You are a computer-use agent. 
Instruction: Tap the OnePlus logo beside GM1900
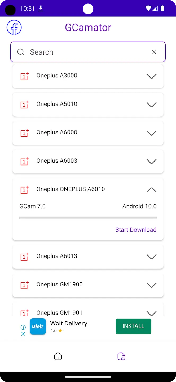(x=25, y=285)
